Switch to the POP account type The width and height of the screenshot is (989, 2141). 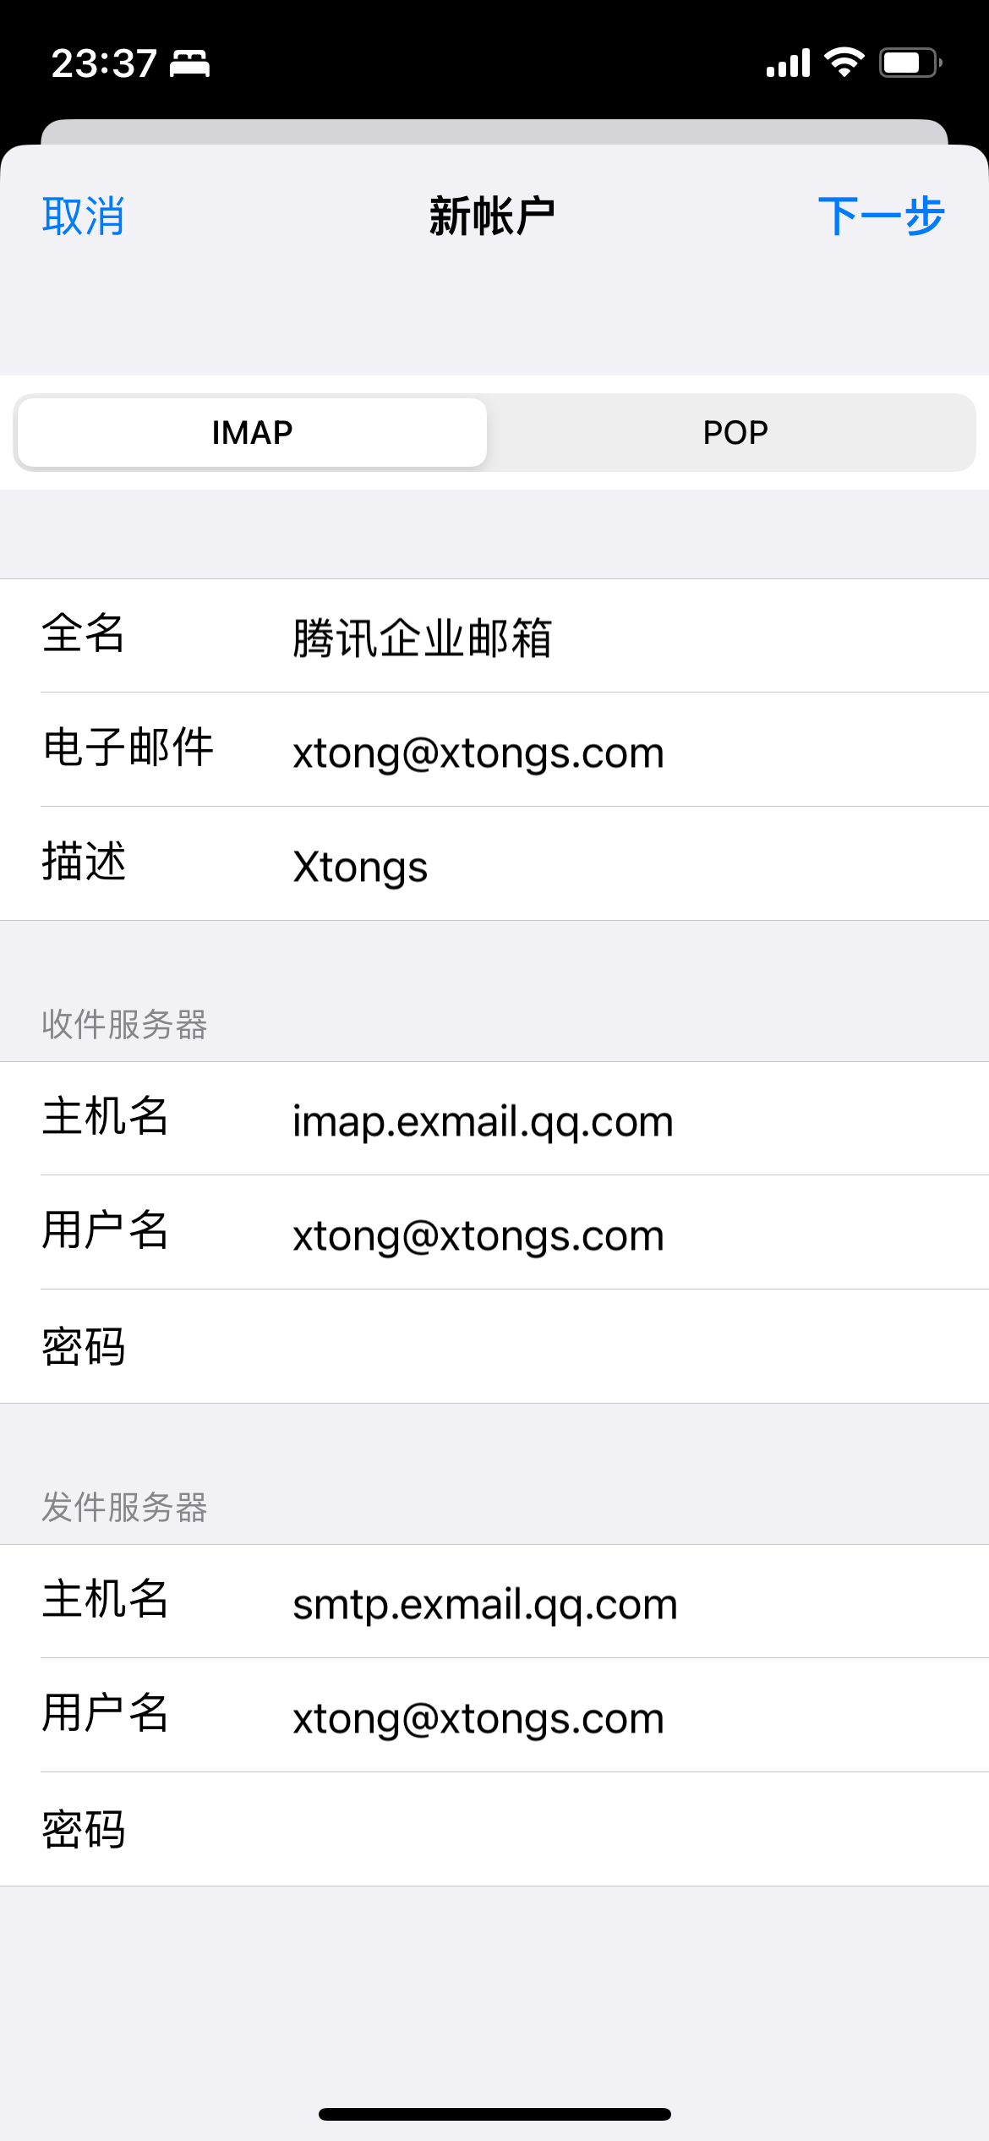(735, 433)
